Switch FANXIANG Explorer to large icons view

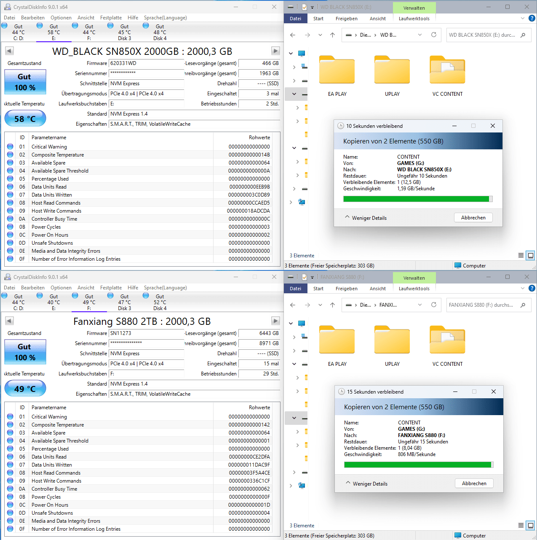pos(531,525)
